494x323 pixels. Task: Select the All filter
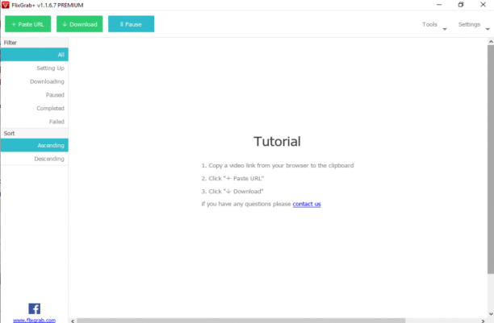(35, 55)
